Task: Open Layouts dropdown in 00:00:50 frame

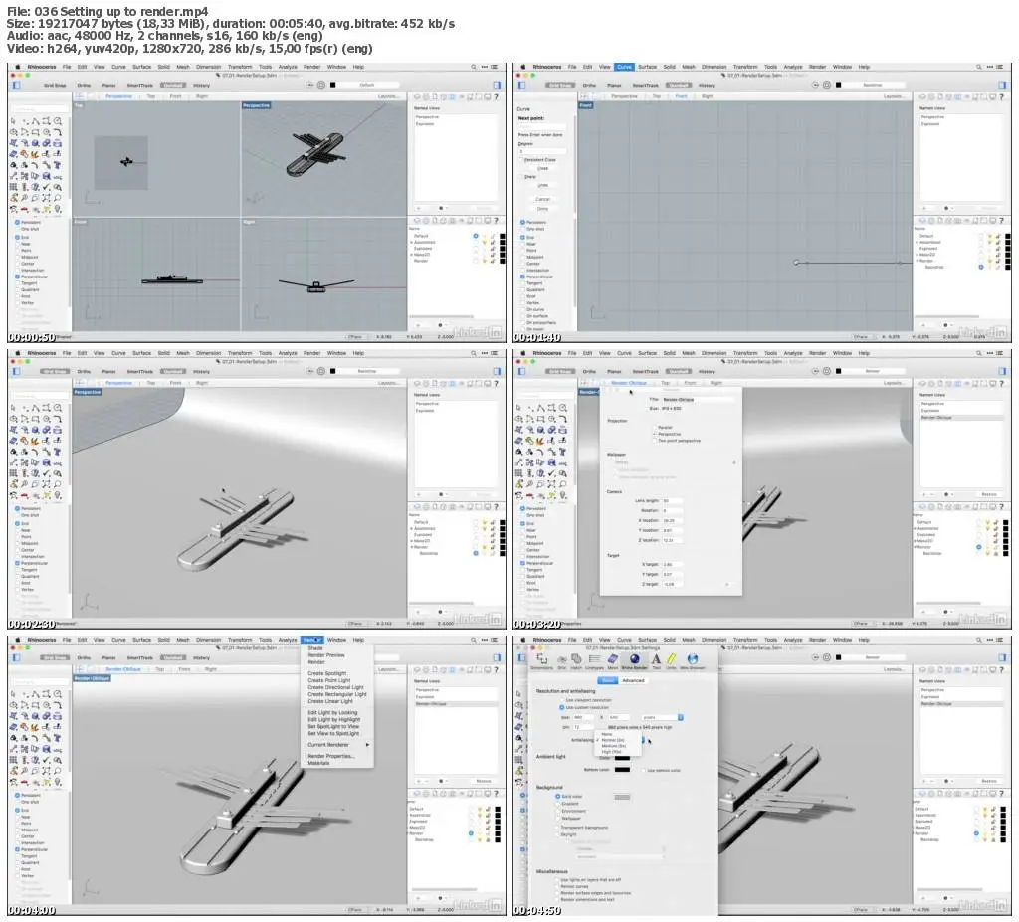Action: (388, 96)
